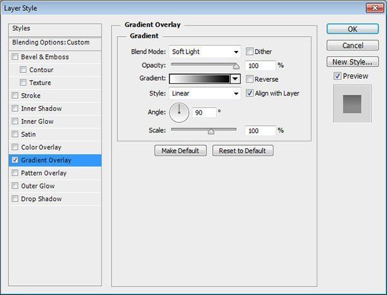Click Reset to Default button
The image size is (387, 295).
245,150
